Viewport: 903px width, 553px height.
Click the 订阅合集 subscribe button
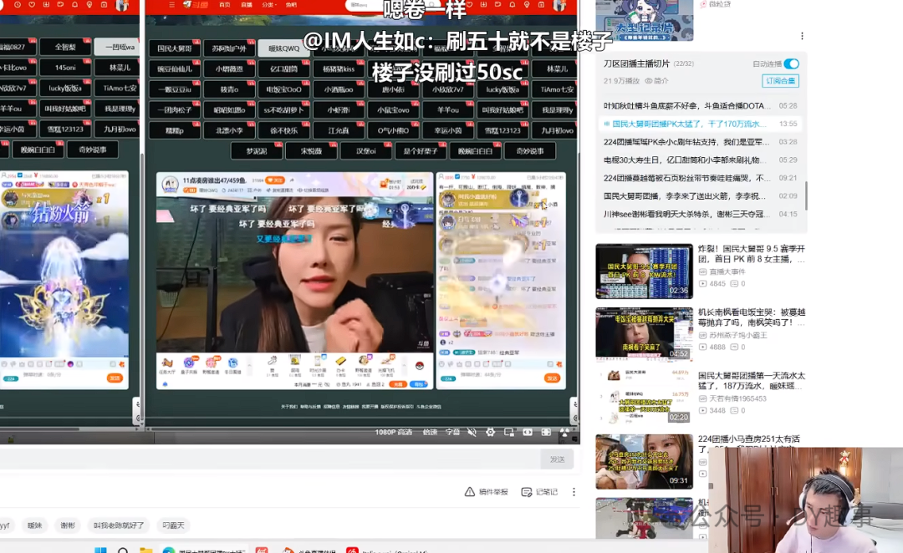(x=780, y=81)
